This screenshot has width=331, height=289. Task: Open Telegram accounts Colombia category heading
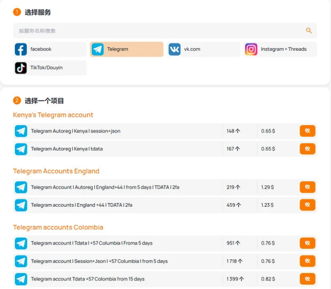coord(58,227)
